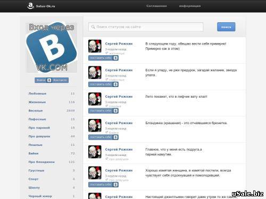This screenshot has width=266, height=199.
Task: Click avatar beside 'В следующем году' status
Action: (x=95, y=46)
